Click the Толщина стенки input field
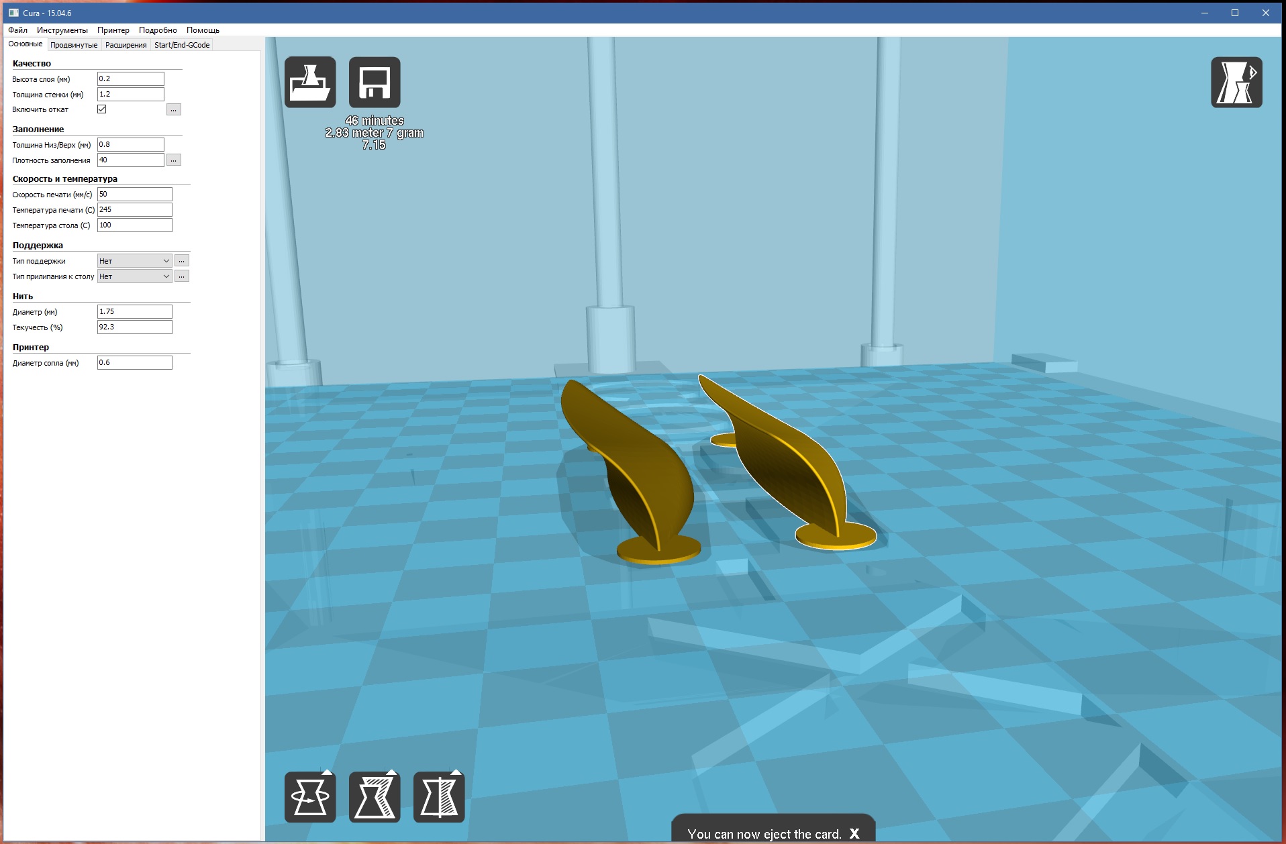The image size is (1286, 844). coord(131,94)
